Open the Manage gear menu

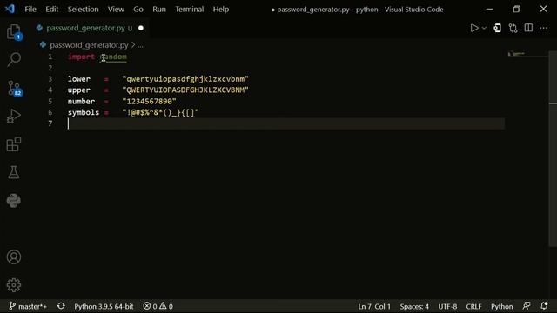pyautogui.click(x=14, y=285)
